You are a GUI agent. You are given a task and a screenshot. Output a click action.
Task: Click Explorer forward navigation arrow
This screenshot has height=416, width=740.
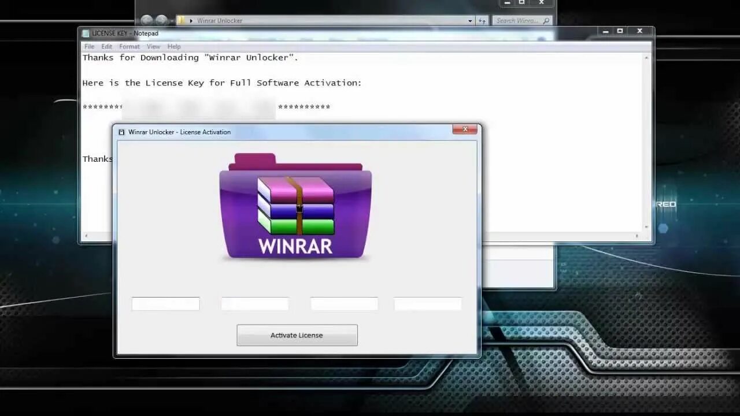click(162, 20)
